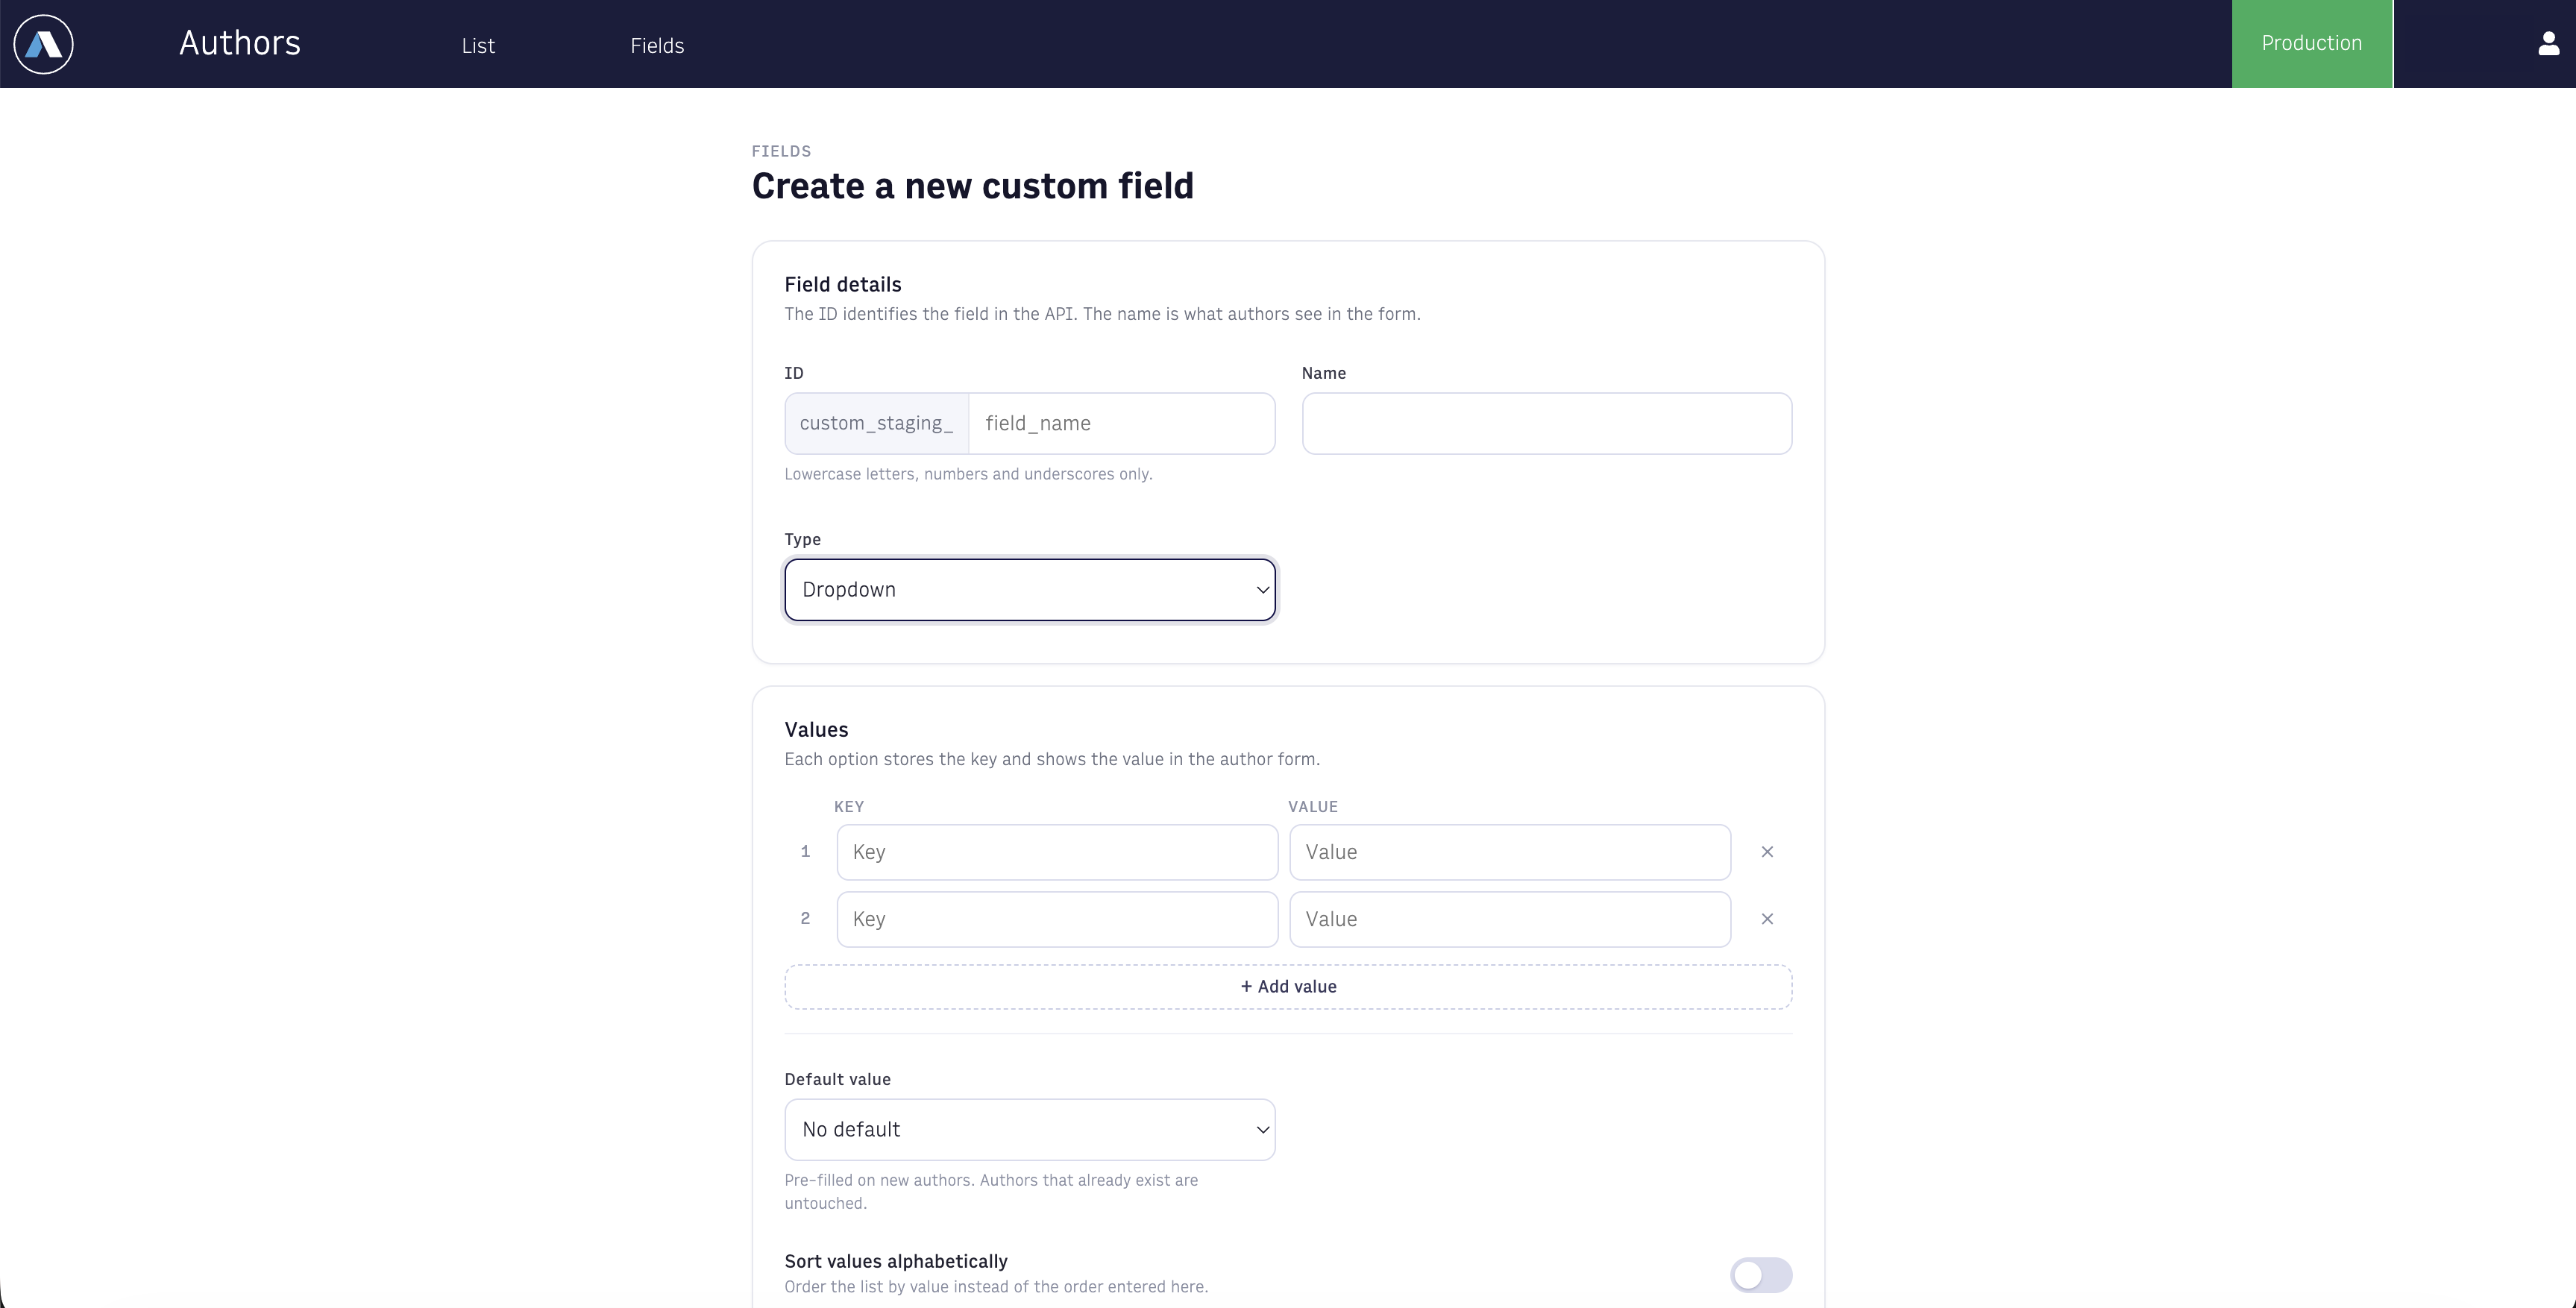Viewport: 2576px width, 1308px height.
Task: Click the Production environment button
Action: click(2312, 44)
